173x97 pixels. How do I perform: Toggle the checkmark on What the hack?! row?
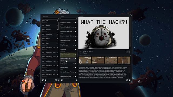click(74, 54)
